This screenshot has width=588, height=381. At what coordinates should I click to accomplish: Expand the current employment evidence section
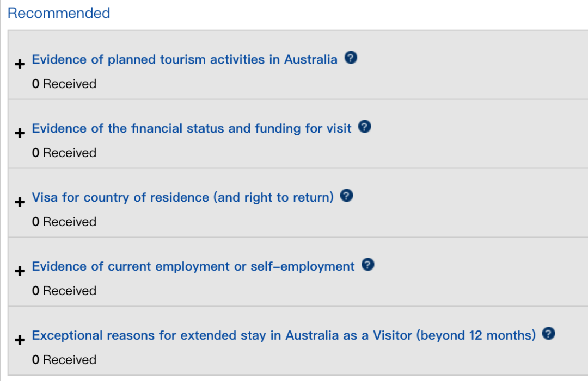pos(20,271)
